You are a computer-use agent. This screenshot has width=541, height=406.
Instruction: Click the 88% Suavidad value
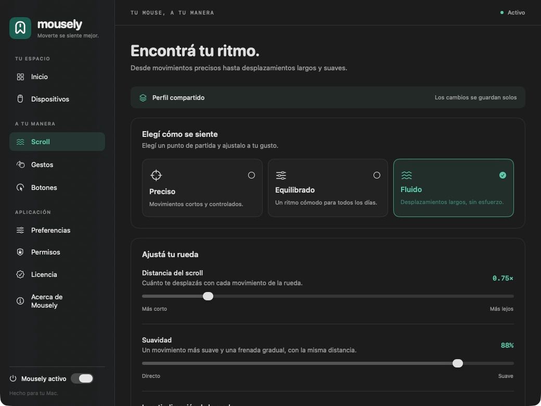(x=507, y=345)
